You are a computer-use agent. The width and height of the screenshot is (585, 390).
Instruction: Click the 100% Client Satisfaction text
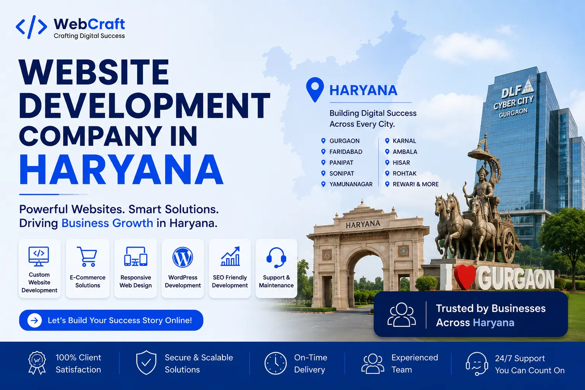78,363
